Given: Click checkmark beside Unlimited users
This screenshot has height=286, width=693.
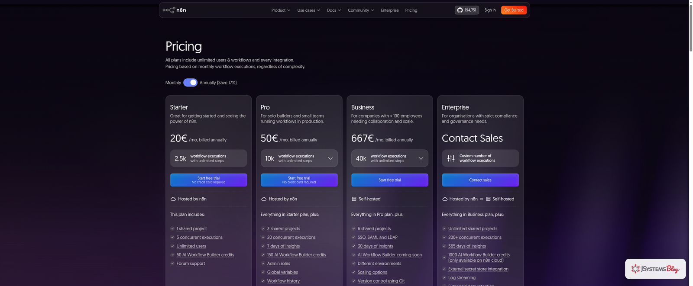Looking at the screenshot, I should coord(172,246).
